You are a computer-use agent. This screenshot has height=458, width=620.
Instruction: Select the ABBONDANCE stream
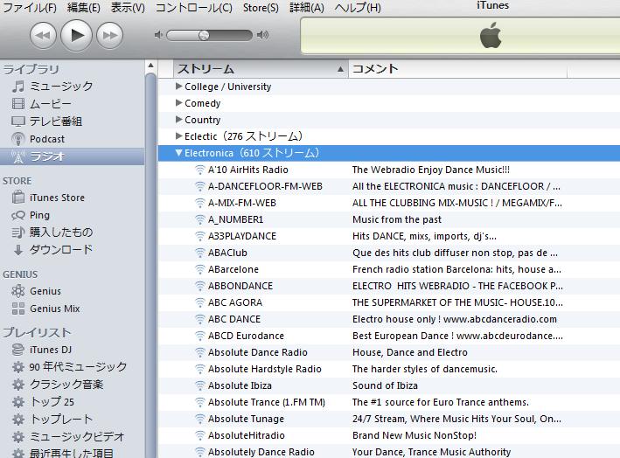[x=240, y=286]
